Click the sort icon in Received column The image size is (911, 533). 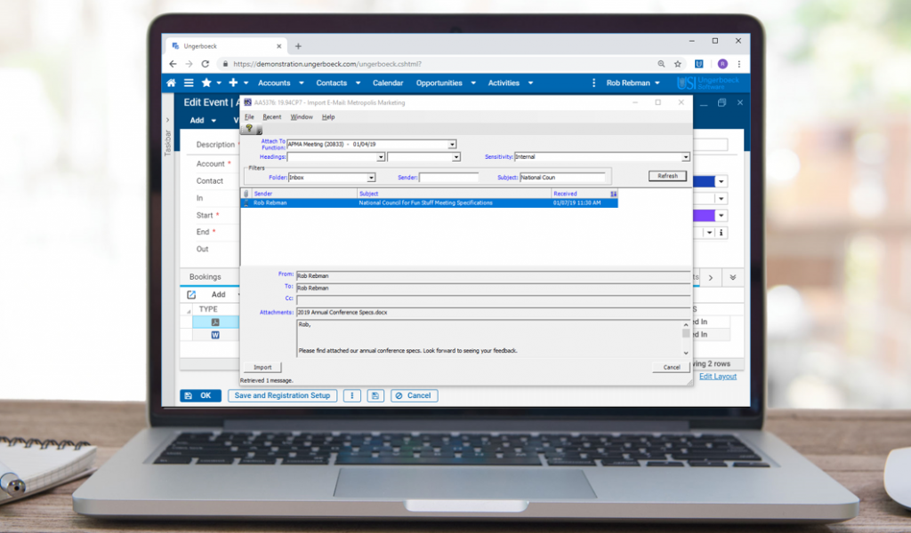coord(613,193)
